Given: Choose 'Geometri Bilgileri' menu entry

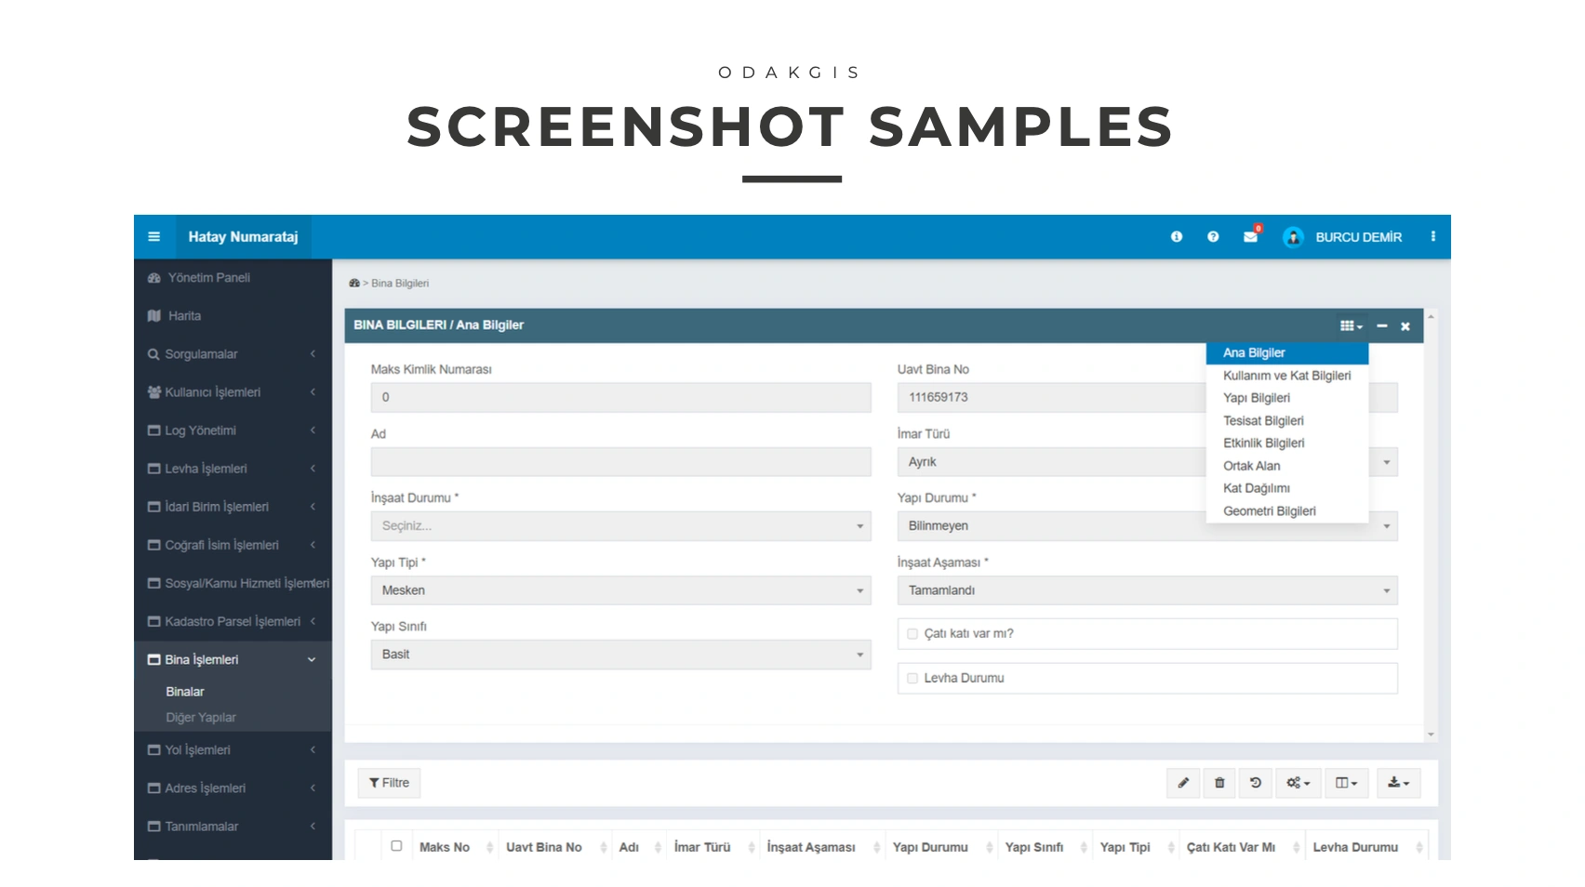Looking at the screenshot, I should click(x=1269, y=511).
